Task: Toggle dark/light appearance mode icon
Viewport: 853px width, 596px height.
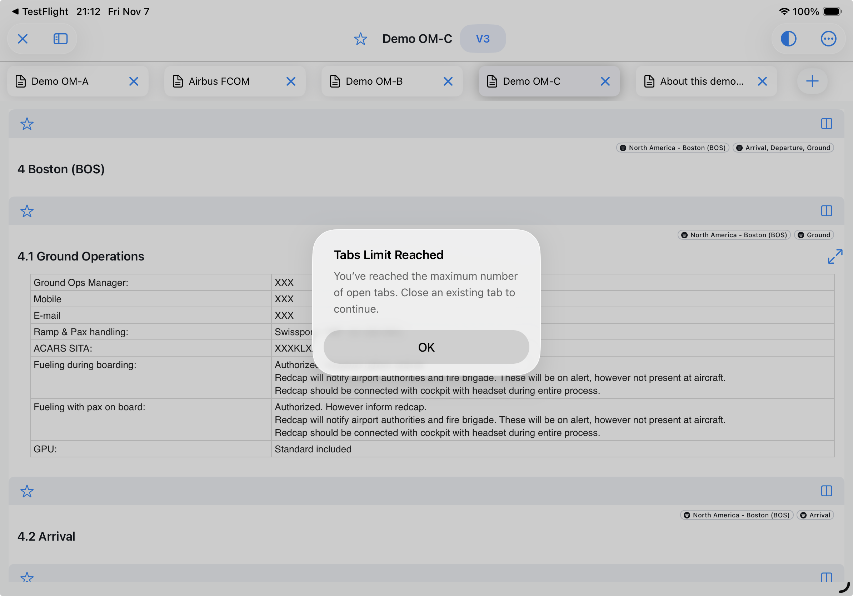Action: point(788,39)
